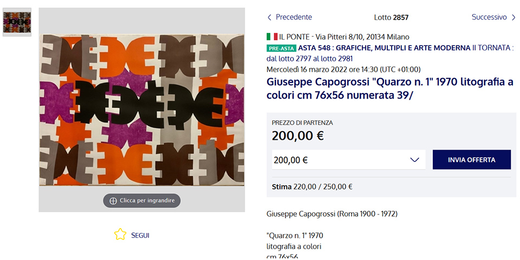This screenshot has width=520, height=260.
Task: Open the II TORNATA lot range link
Action: [492, 48]
